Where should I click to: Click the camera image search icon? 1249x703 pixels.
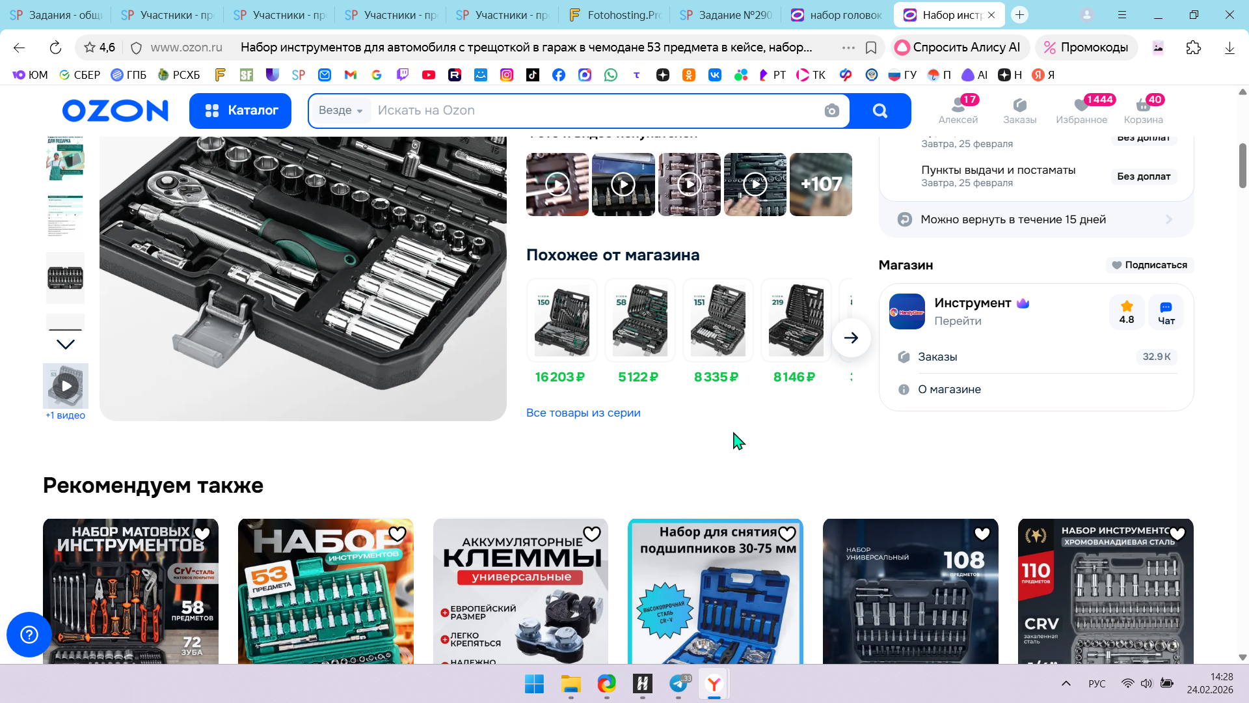(831, 111)
